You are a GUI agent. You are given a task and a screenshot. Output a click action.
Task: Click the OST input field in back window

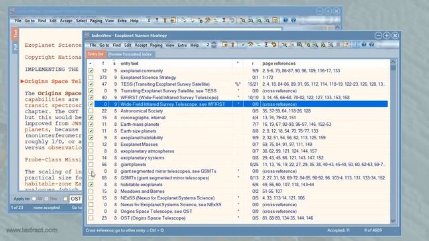[x=76, y=199]
